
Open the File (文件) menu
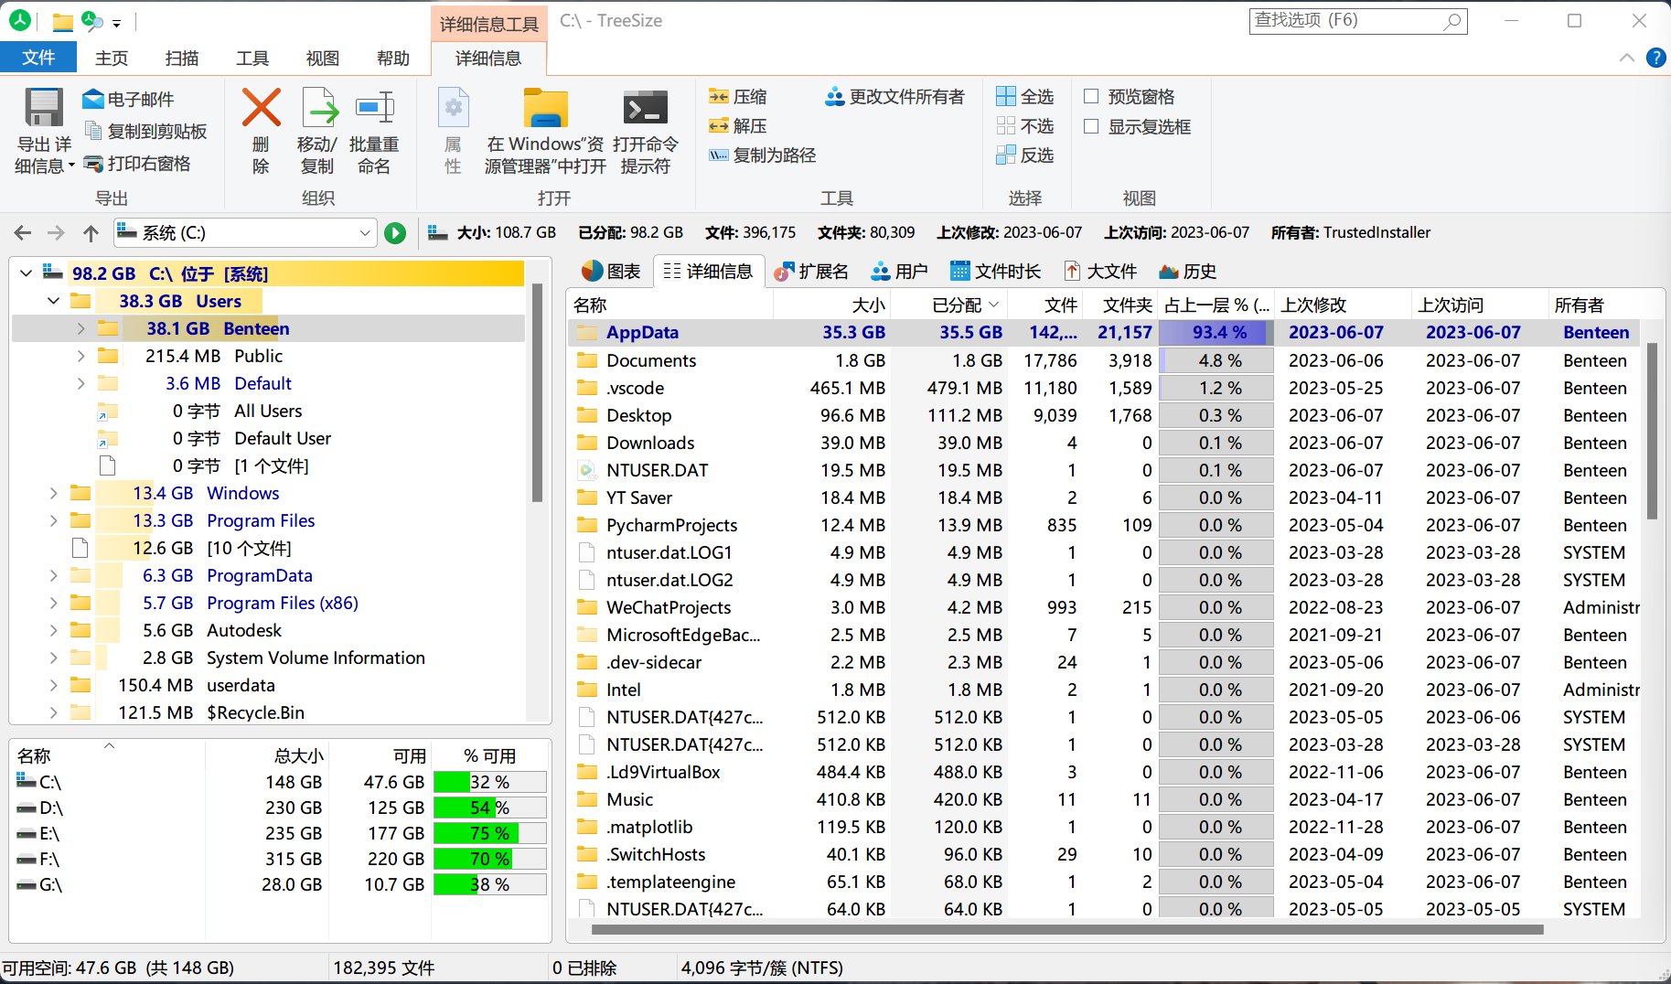pyautogui.click(x=38, y=58)
